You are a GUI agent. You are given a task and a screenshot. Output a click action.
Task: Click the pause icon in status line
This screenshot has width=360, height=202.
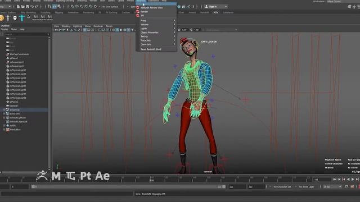pos(192,7)
